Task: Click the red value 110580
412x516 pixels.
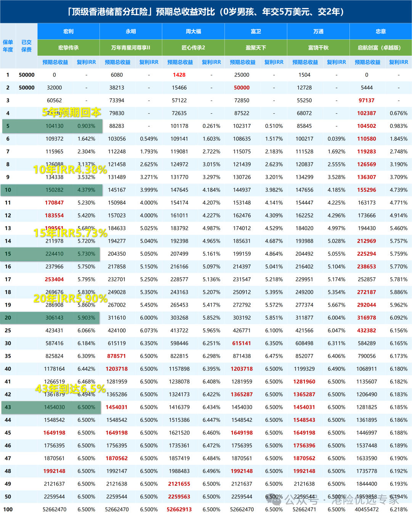Action: click(367, 139)
